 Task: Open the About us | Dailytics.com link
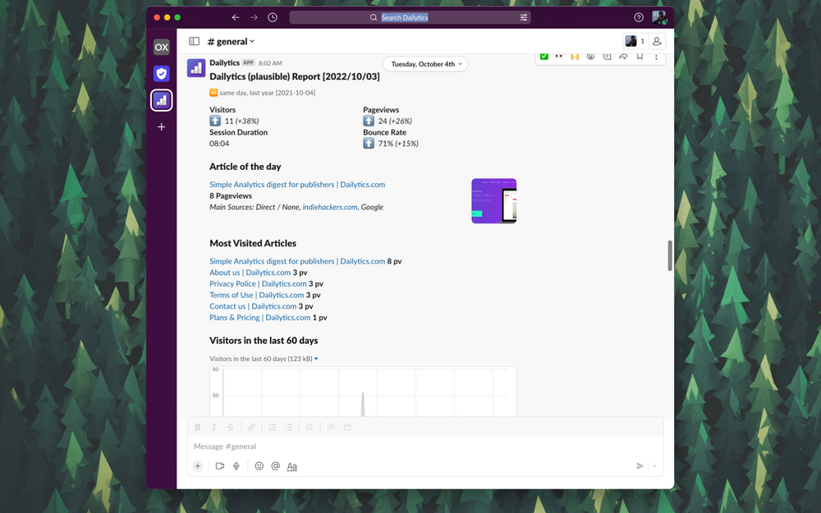coord(250,273)
